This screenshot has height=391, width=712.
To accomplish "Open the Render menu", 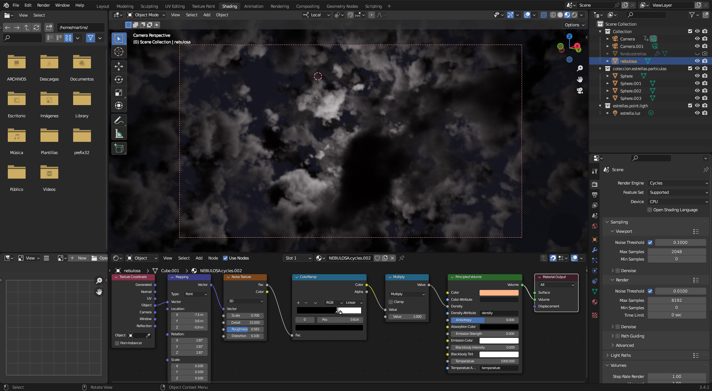I will [x=43, y=5].
